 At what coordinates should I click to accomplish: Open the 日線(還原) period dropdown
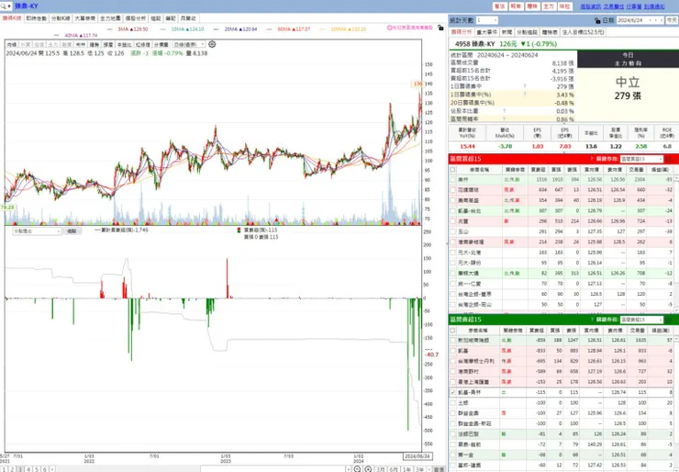click(x=189, y=44)
